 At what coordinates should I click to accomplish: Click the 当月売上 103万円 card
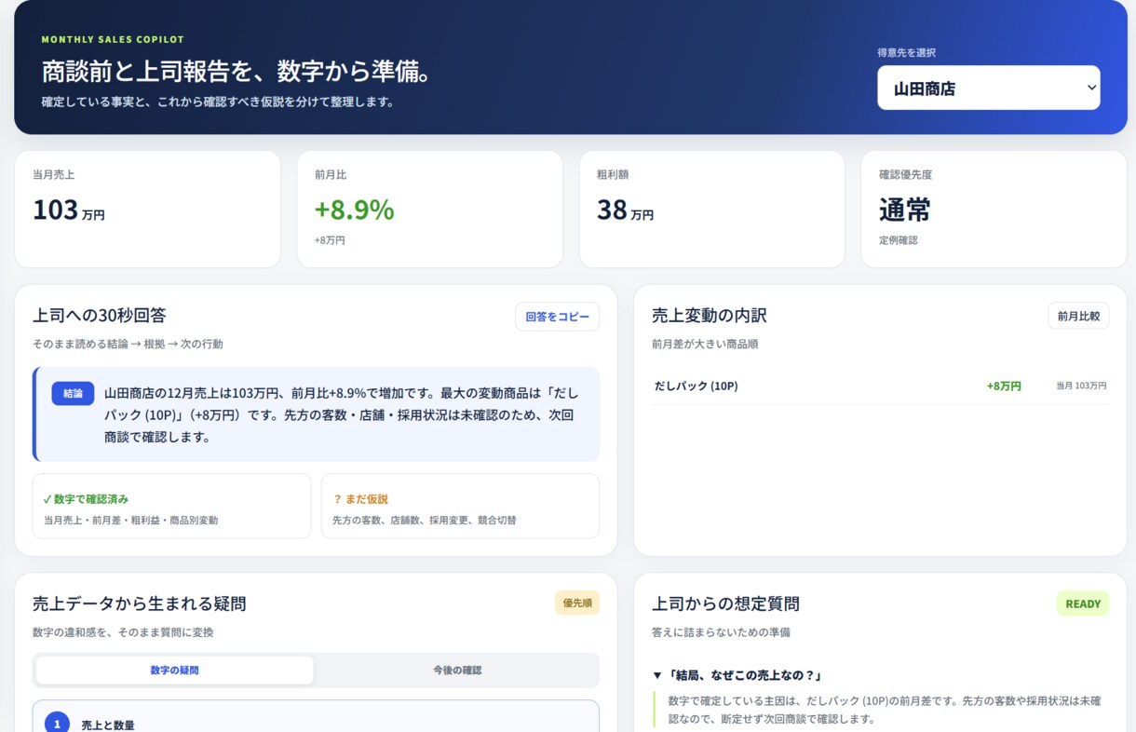coord(147,210)
